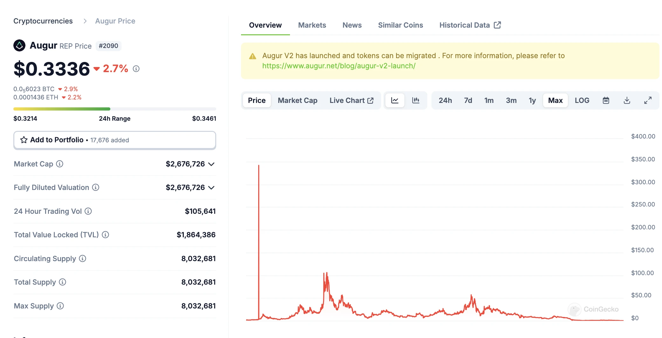This screenshot has height=338, width=662.
Task: Go to the Similar Coins tab
Action: [x=400, y=25]
